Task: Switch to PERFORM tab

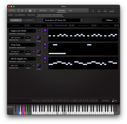Action: 61,11
